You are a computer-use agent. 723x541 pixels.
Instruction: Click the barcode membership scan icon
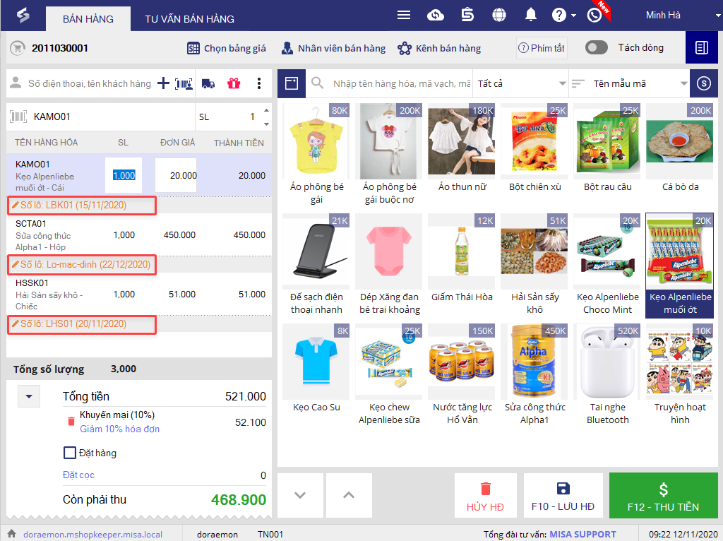184,83
